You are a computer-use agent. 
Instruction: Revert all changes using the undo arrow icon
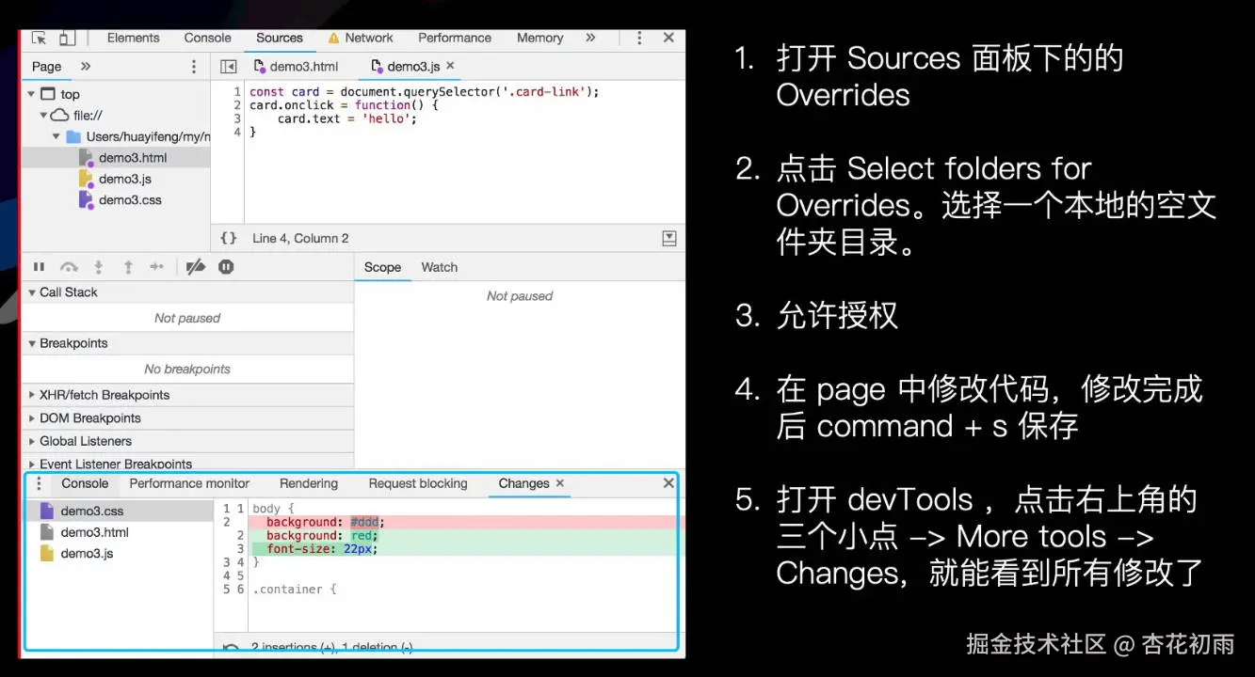(x=231, y=647)
